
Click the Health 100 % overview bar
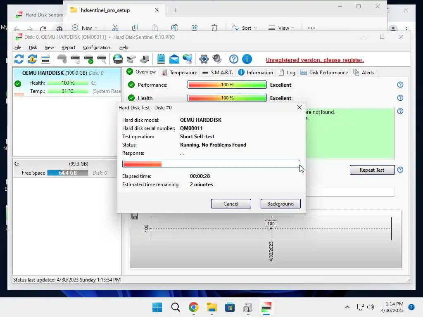pyautogui.click(x=227, y=98)
